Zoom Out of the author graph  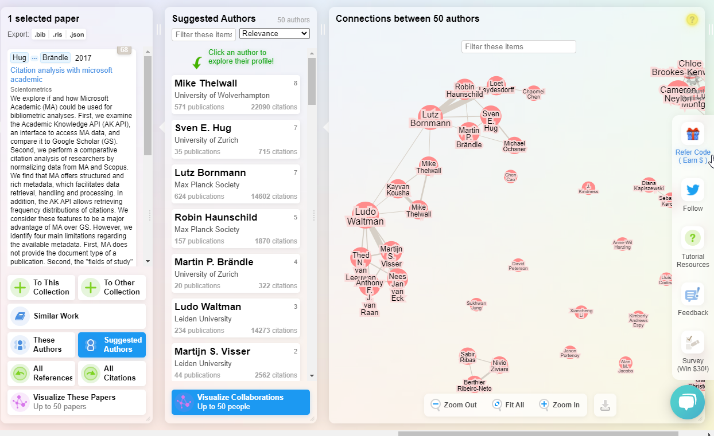tap(454, 405)
